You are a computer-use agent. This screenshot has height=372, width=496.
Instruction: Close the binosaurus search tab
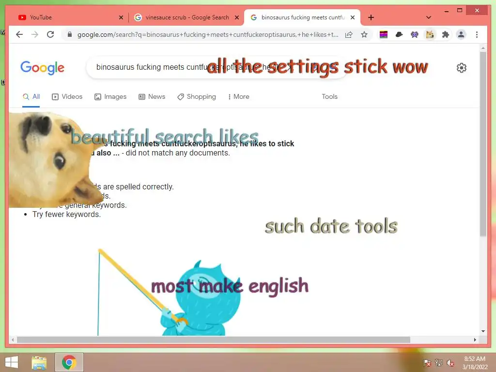click(353, 18)
